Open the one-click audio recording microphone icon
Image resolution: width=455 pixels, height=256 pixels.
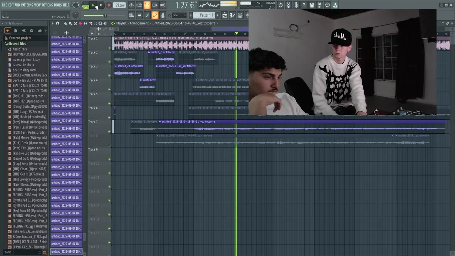tap(296, 5)
